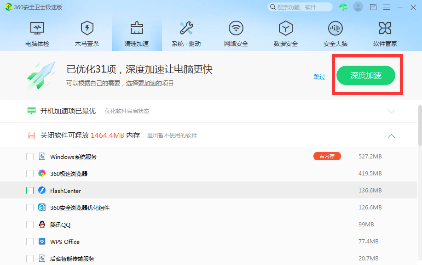Screen dimensions: 422x265
Task: Click the red memory icon beside 关闭软件可释放
Action: click(32, 135)
